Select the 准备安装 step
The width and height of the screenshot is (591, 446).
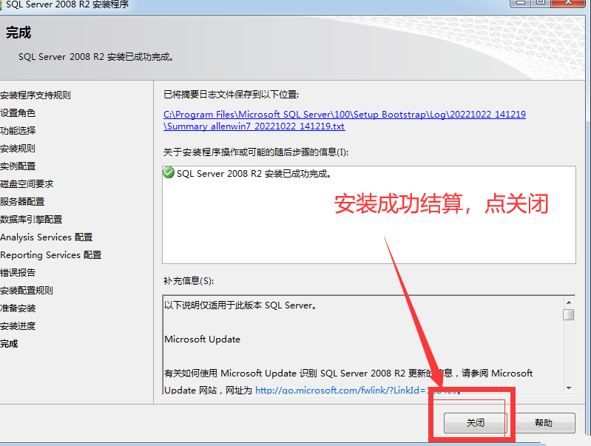(x=18, y=308)
